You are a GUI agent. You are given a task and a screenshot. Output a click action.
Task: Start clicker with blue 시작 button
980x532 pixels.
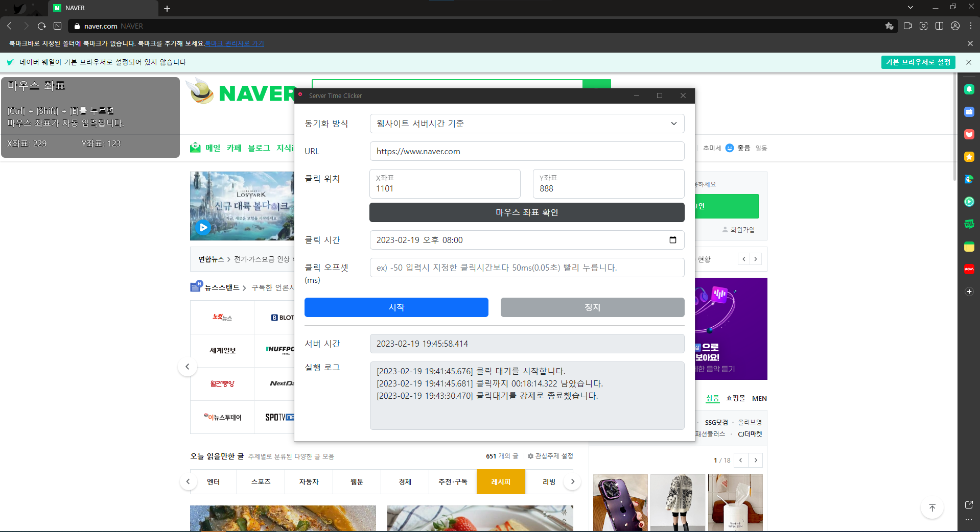(396, 307)
